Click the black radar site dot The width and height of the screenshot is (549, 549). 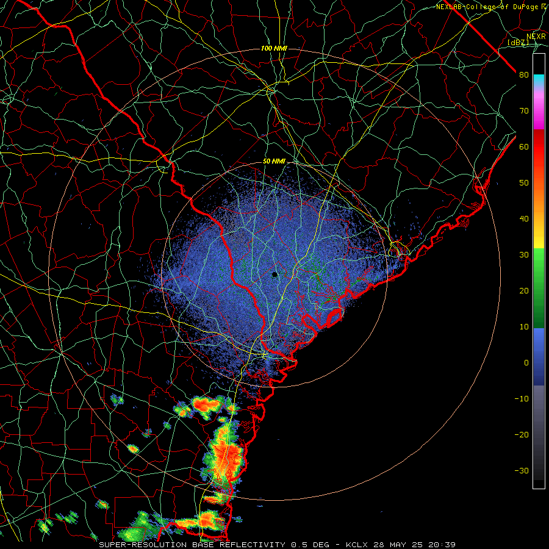point(275,274)
